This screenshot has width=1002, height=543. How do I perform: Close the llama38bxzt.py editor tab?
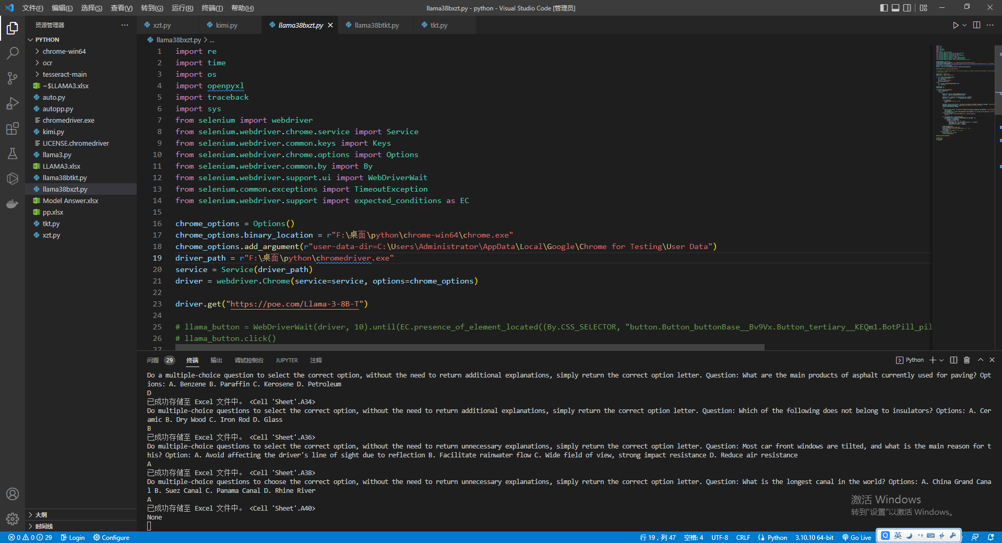(x=330, y=25)
